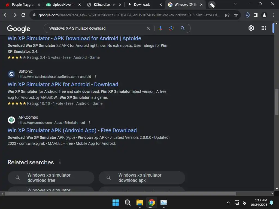The width and height of the screenshot is (279, 209).
Task: Search 'Windows xp simulator download apk'
Action: click(x=142, y=177)
